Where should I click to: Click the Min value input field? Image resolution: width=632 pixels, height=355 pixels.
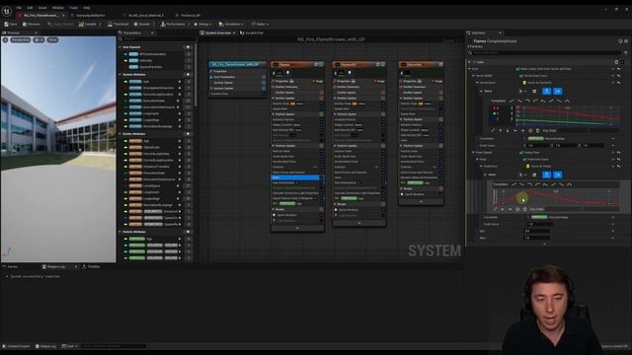pos(537,231)
